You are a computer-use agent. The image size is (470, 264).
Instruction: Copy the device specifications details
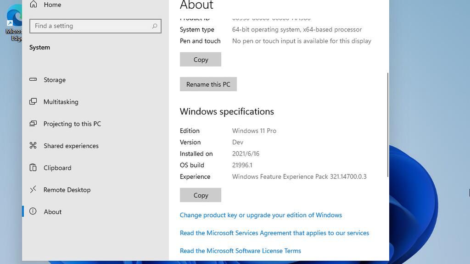[200, 59]
